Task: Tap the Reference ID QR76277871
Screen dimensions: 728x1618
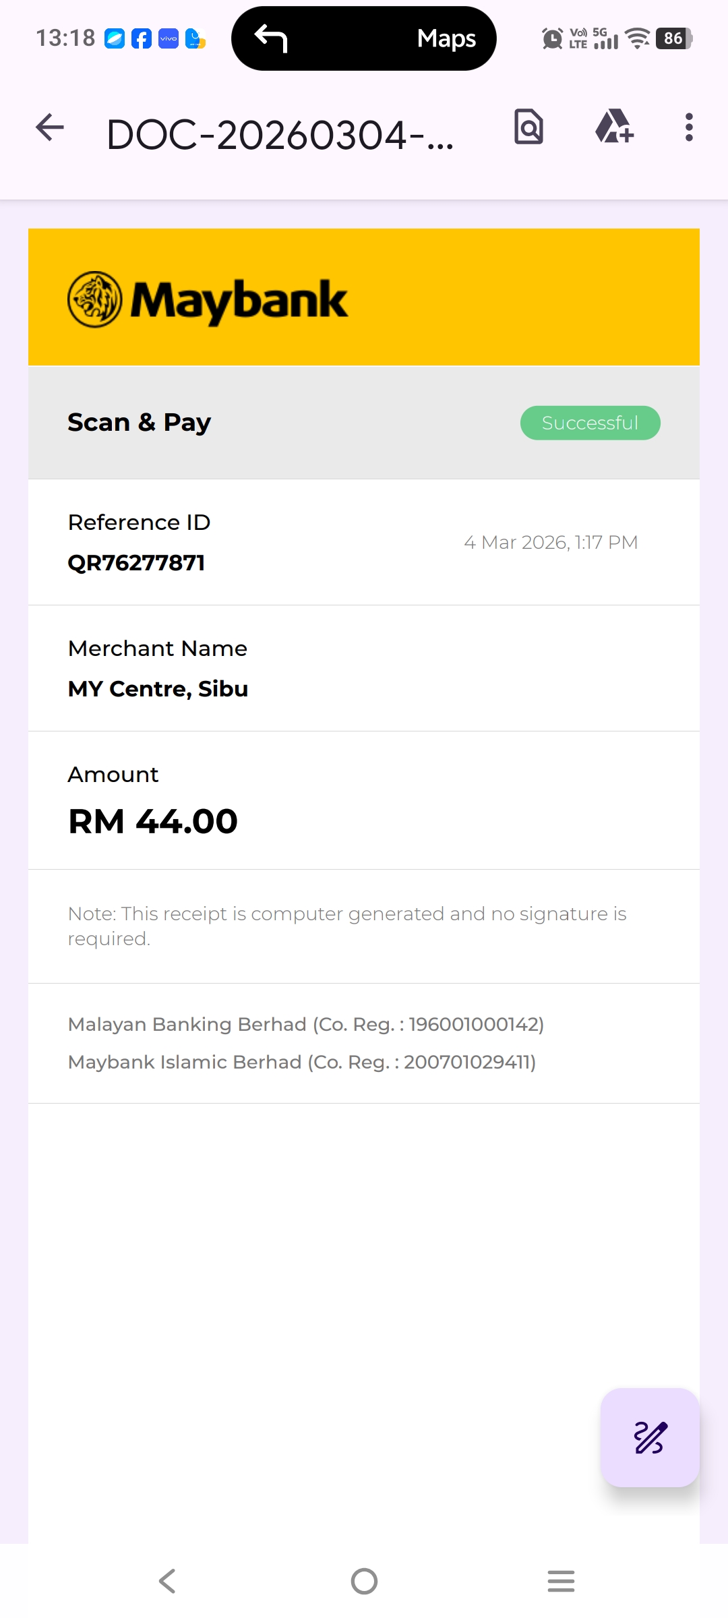Action: click(x=136, y=563)
